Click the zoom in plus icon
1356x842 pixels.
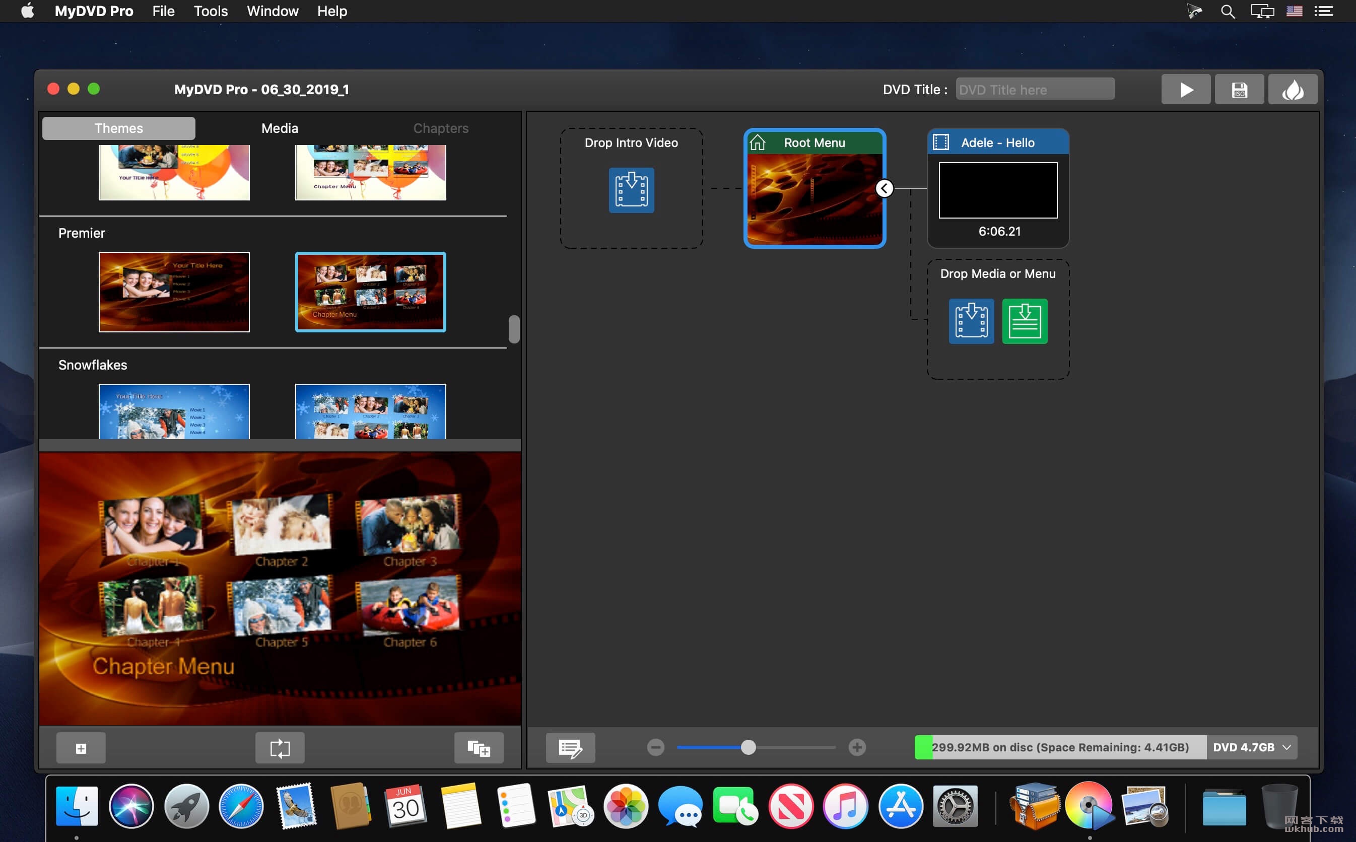click(857, 747)
